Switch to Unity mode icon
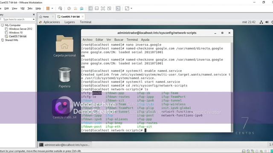 109,8
